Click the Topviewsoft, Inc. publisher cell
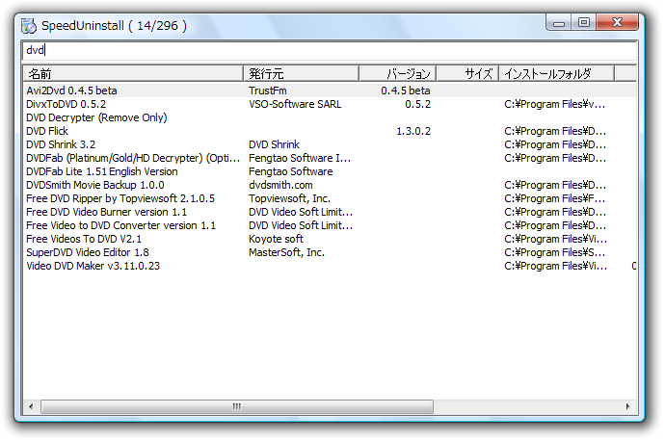 pos(290,198)
